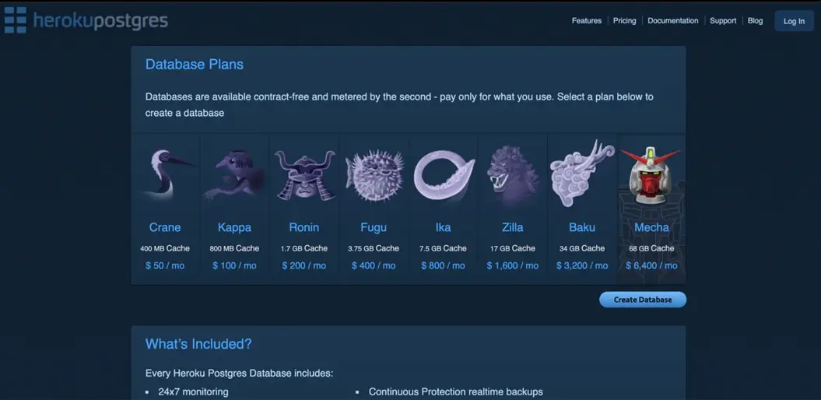Select the Crane plan bird icon

(165, 175)
